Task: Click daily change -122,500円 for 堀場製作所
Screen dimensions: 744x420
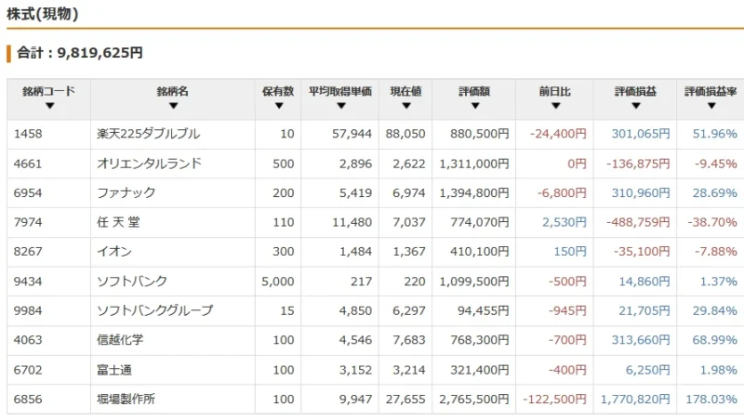Action: [554, 400]
